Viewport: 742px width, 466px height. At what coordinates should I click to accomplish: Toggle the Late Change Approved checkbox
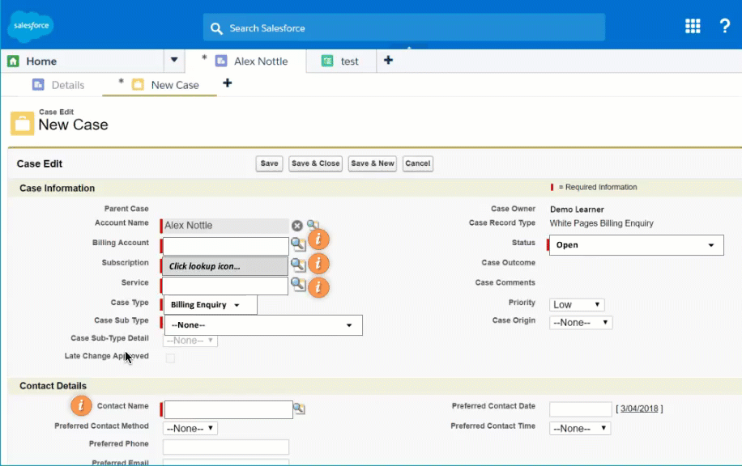(x=170, y=358)
